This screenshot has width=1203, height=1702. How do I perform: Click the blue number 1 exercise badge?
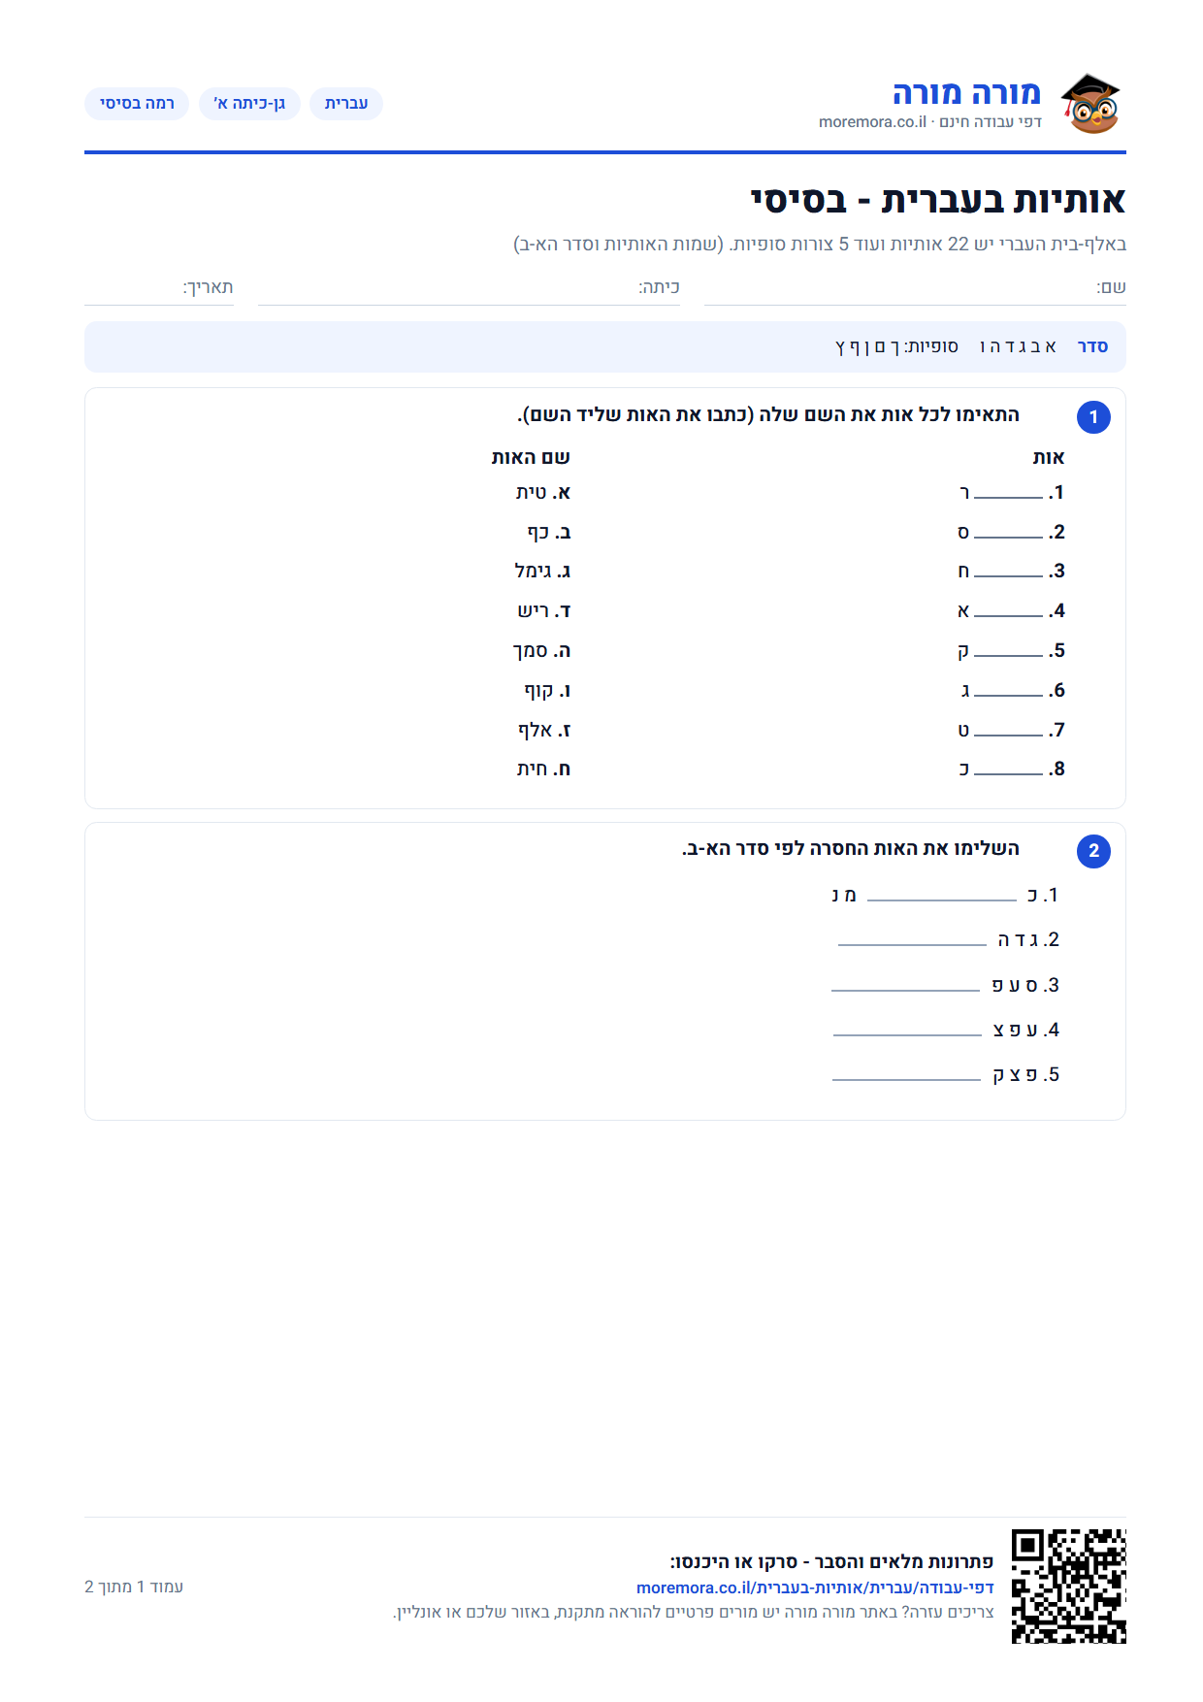[x=1093, y=417]
